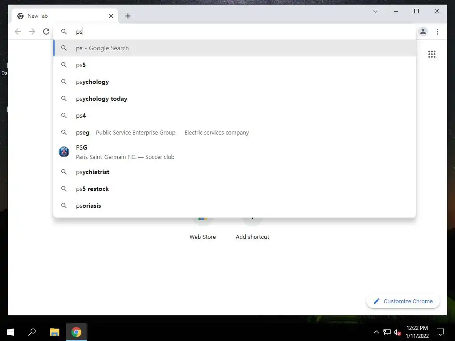Open Windows taskbar search

32,332
